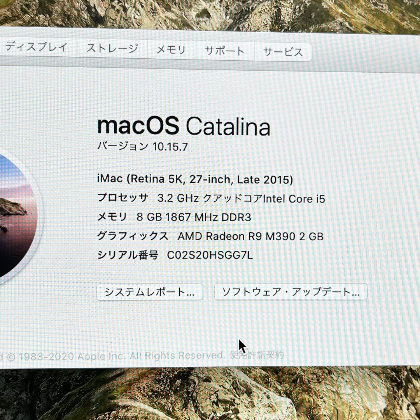420x420 pixels.
Task: Click graphics value AMD Radeon R9 M390 2 GB
Action: (x=250, y=236)
